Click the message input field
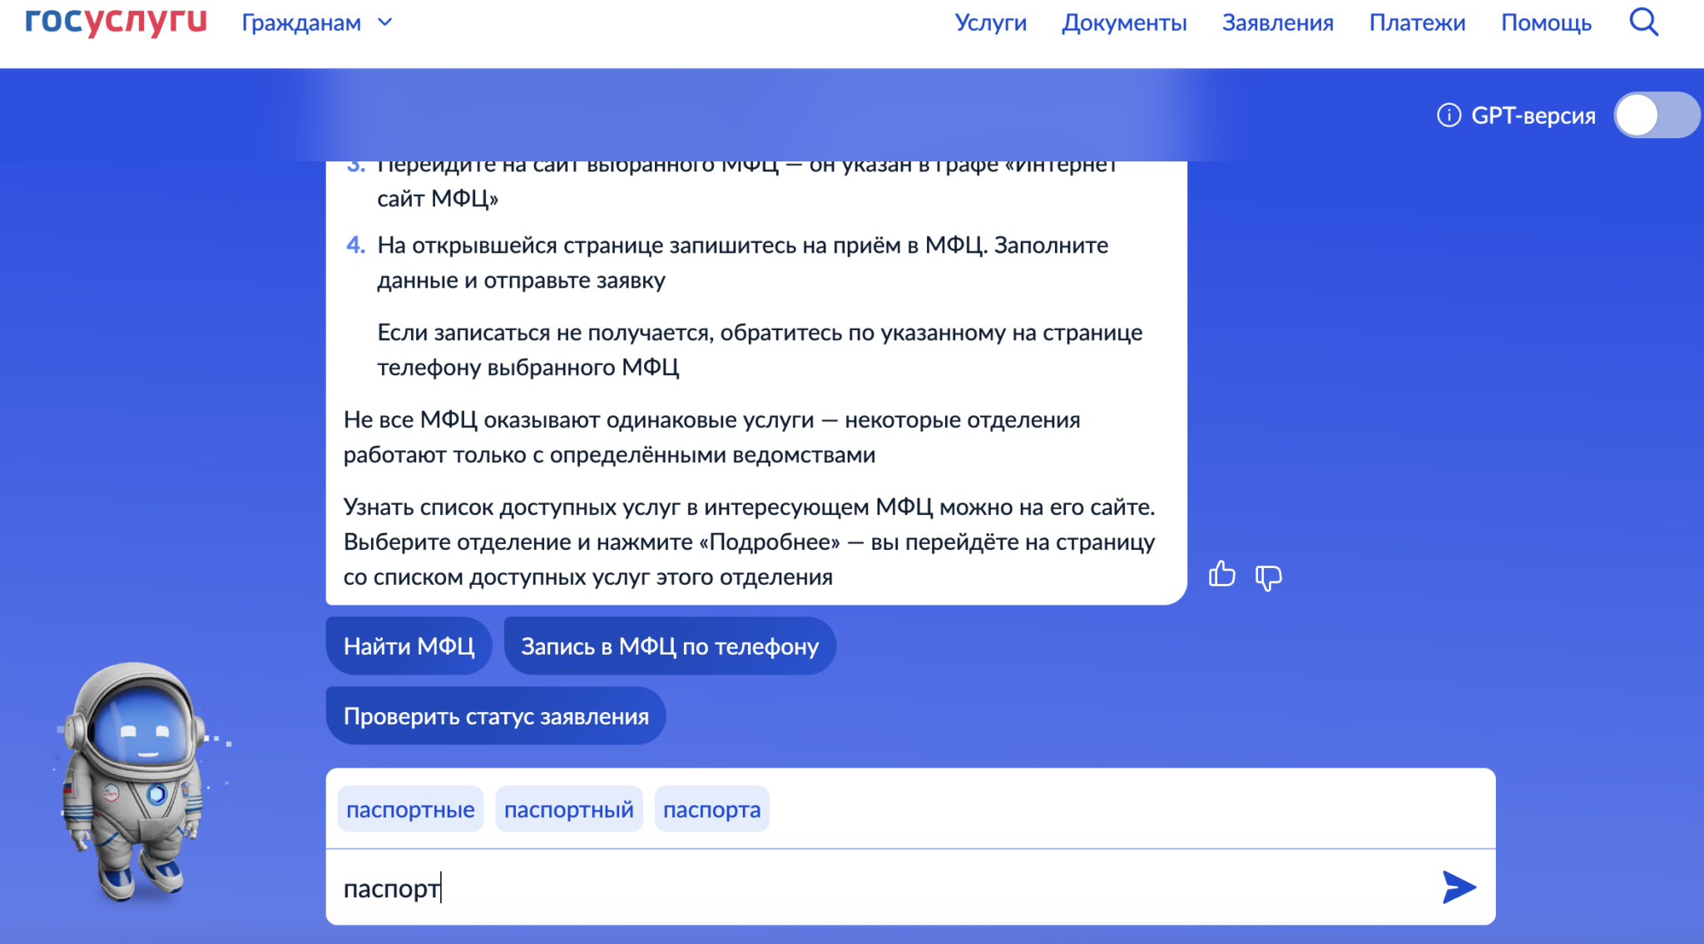The width and height of the screenshot is (1704, 944). (x=832, y=888)
